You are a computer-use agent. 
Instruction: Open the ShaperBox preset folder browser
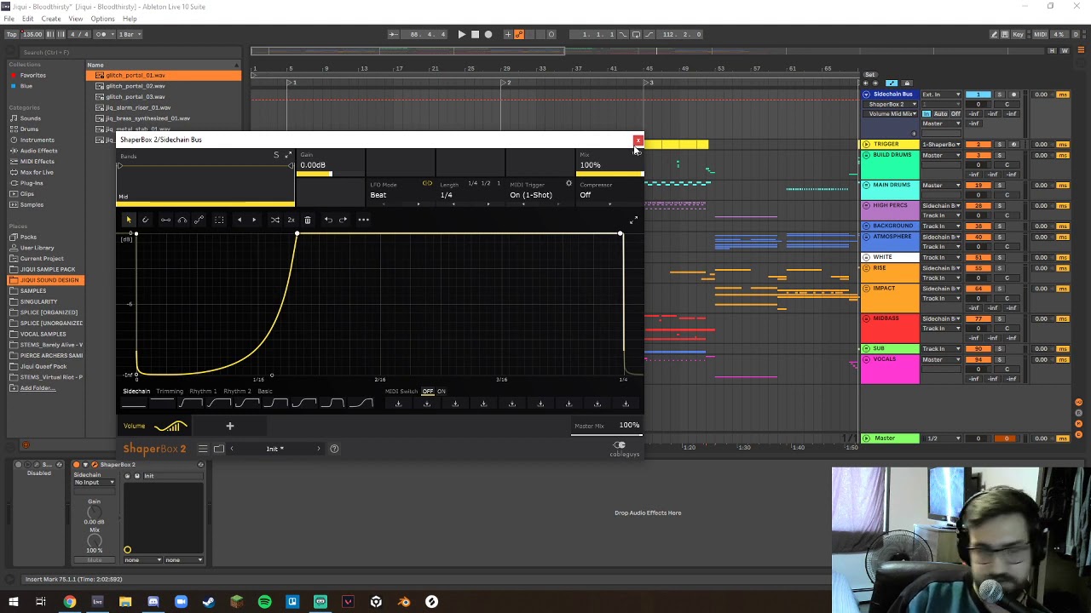219,449
